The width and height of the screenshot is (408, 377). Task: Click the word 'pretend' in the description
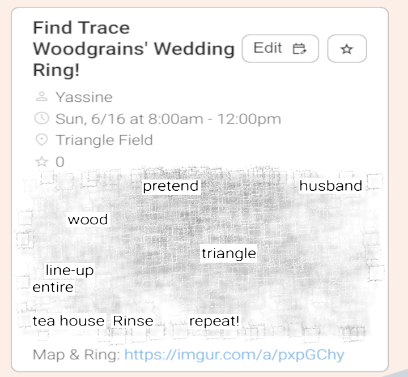coord(171,186)
